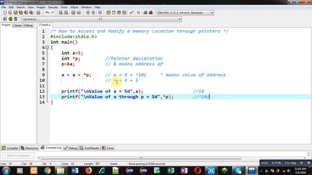This screenshot has height=175, width=312.
Task: Click the Stop Execution X icon
Action: point(138,13)
